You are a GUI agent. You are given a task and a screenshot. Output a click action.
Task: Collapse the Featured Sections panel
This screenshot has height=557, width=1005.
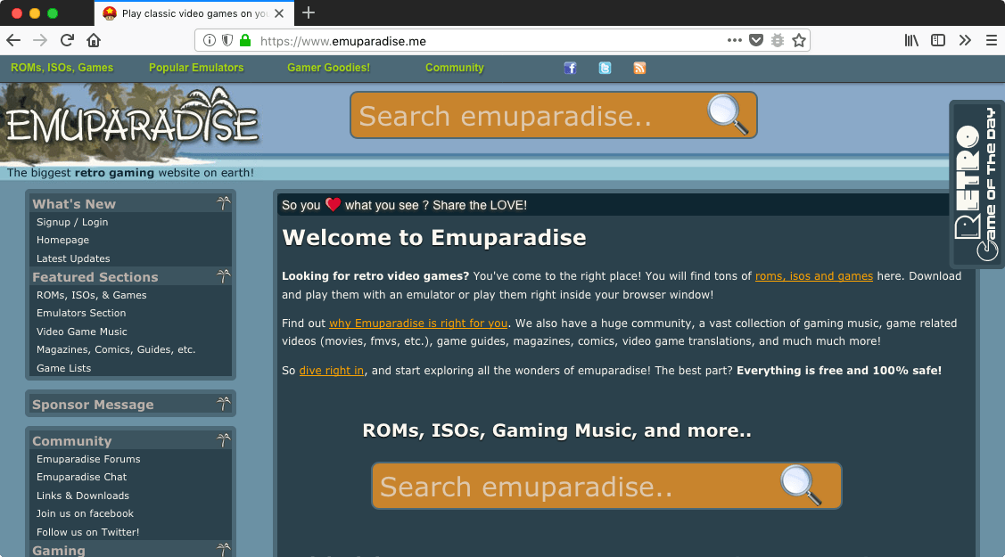point(223,276)
